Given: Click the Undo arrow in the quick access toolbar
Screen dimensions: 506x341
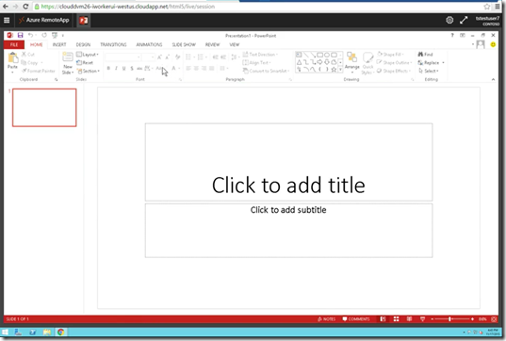Looking at the screenshot, I should click(x=31, y=35).
